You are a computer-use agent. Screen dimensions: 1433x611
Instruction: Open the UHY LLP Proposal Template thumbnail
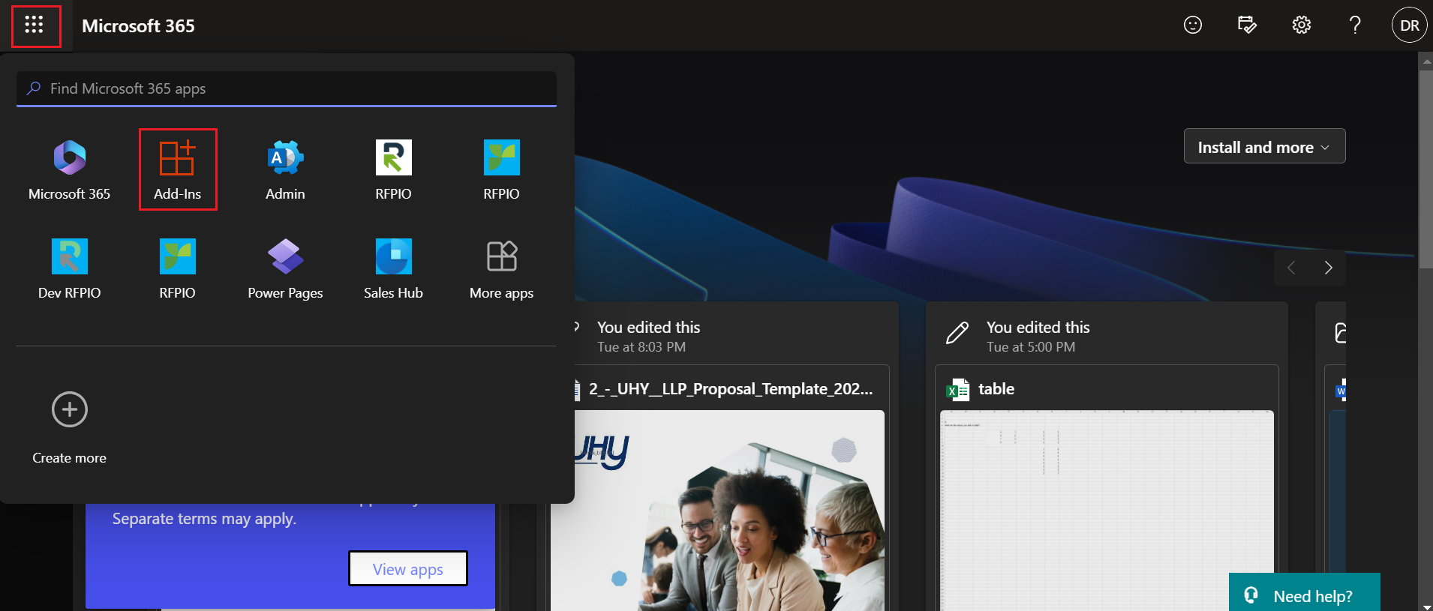coord(716,511)
